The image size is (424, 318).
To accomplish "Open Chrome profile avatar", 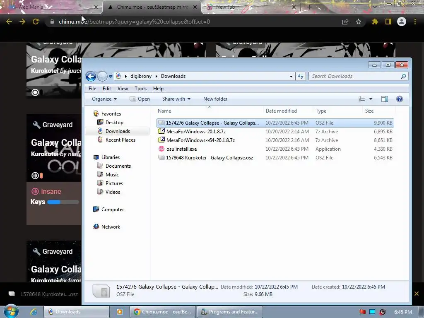I will 402,22.
